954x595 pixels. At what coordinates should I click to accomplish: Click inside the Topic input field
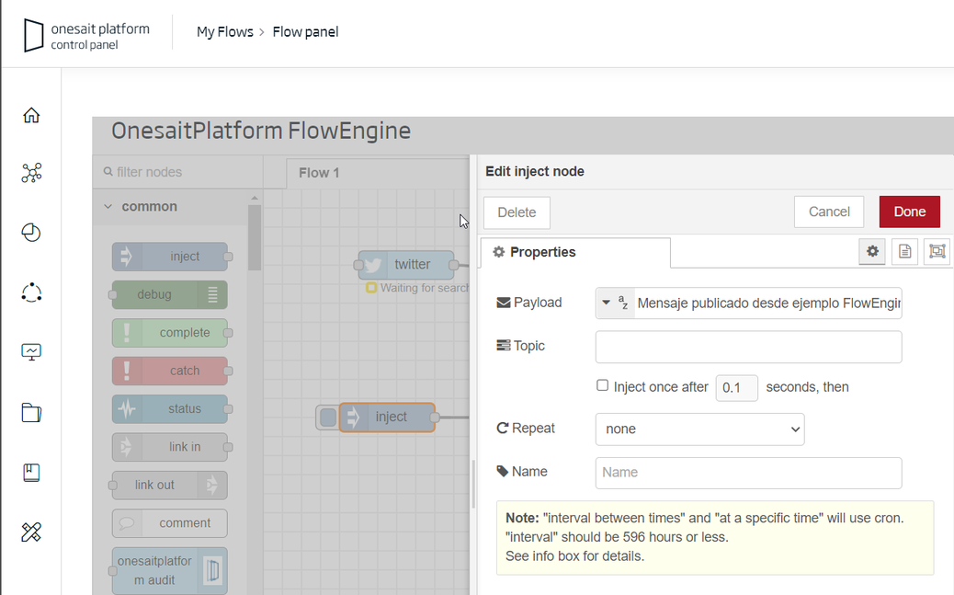click(747, 347)
